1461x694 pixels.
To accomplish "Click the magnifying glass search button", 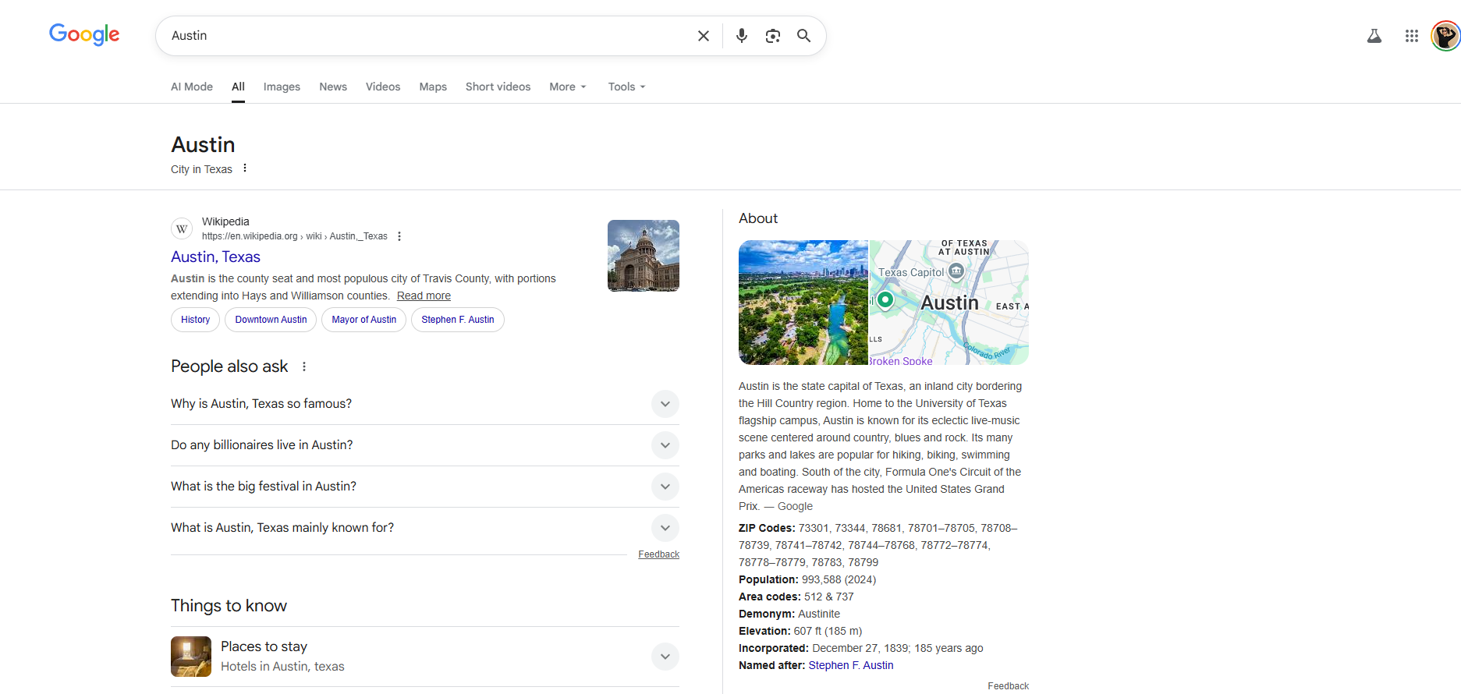I will point(803,36).
